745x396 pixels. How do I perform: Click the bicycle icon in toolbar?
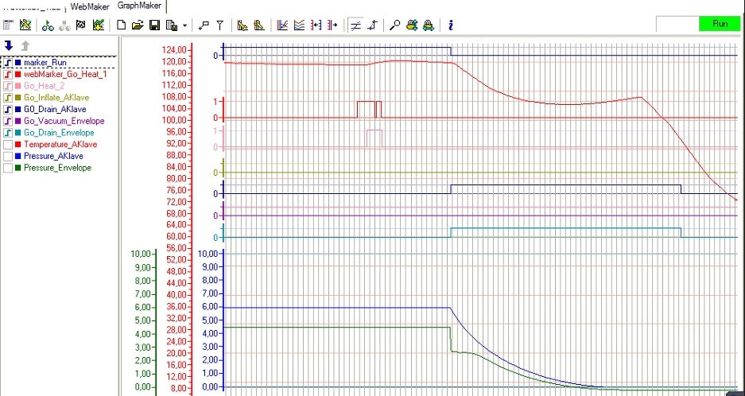[x=48, y=25]
